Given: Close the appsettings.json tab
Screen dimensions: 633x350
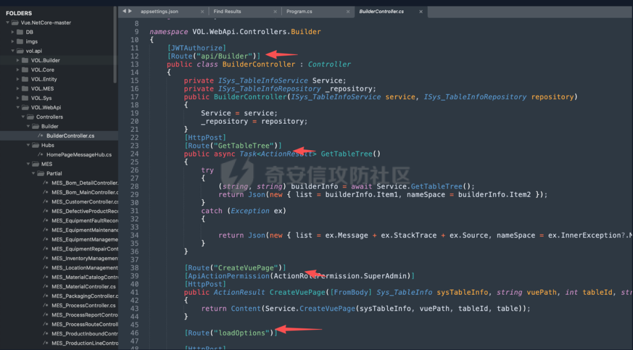Looking at the screenshot, I should pyautogui.click(x=202, y=12).
